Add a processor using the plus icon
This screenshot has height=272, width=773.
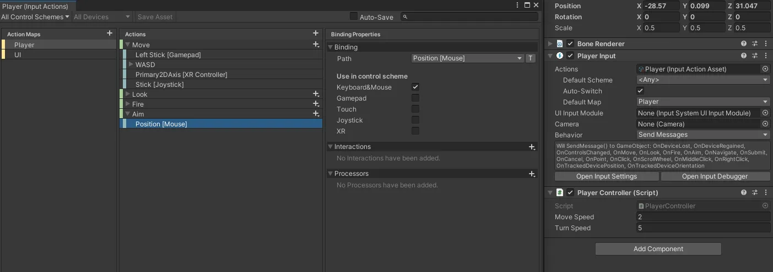[532, 174]
